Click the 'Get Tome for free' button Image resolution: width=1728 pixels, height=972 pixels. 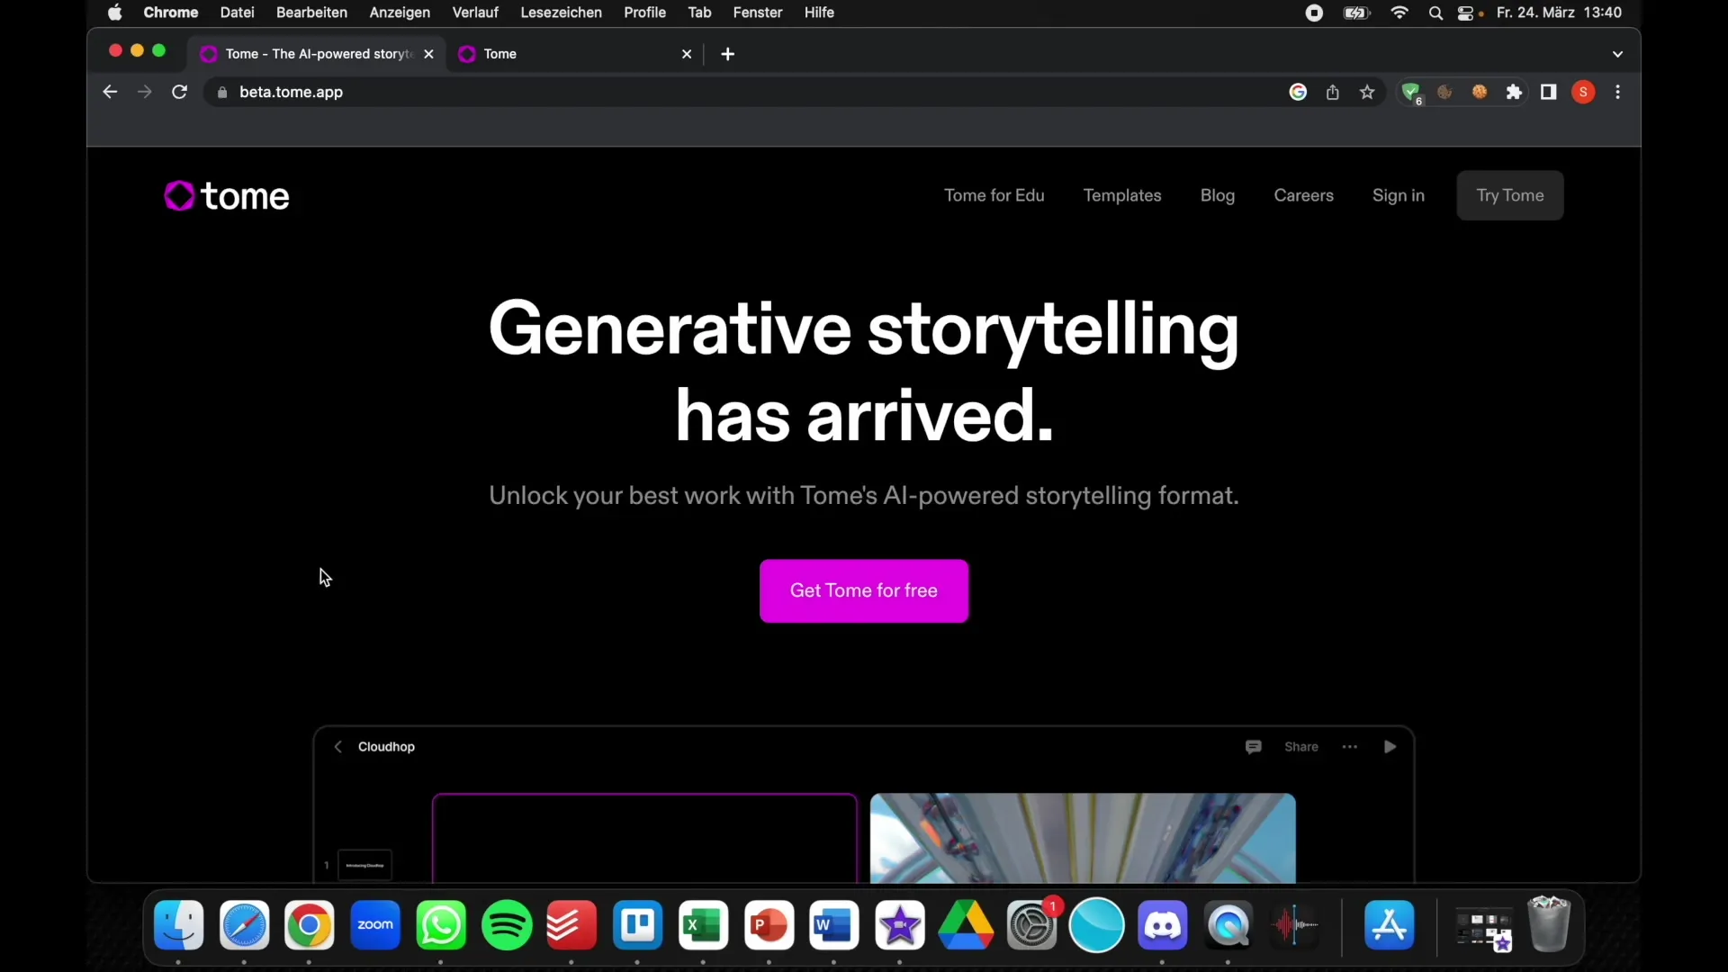[x=863, y=589]
